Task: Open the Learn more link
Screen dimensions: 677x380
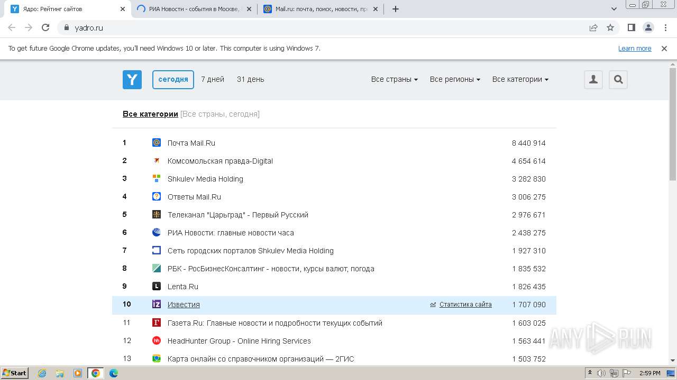Action: click(x=635, y=48)
